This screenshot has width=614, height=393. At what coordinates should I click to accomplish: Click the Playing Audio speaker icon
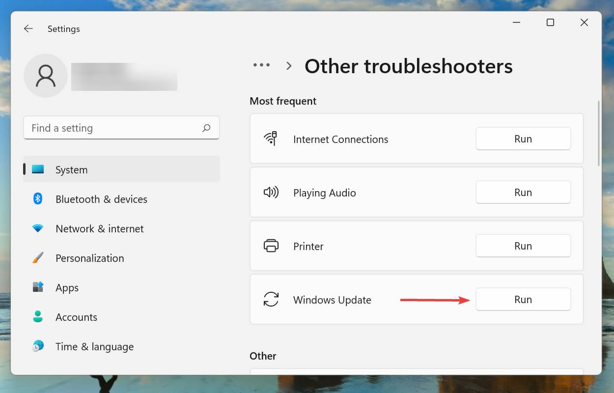[271, 193]
